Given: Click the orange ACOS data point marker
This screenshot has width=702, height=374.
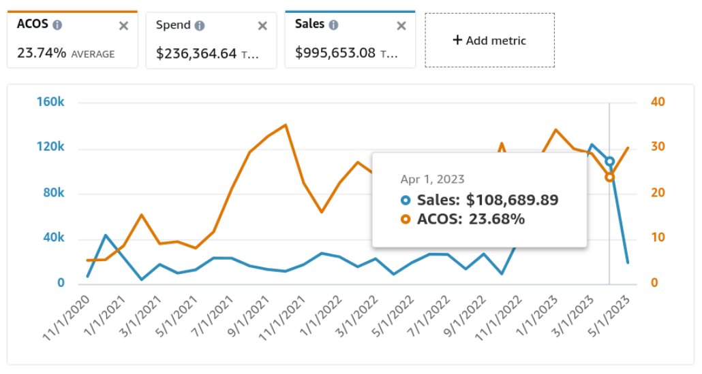Looking at the screenshot, I should 609,177.
